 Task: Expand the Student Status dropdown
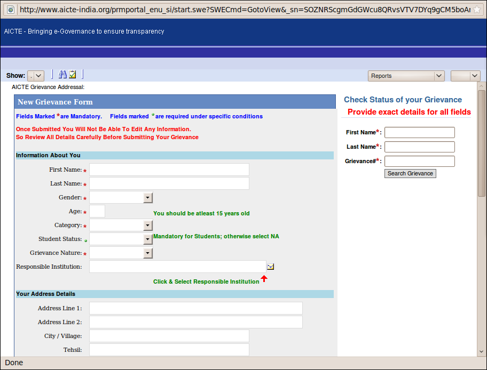click(148, 239)
